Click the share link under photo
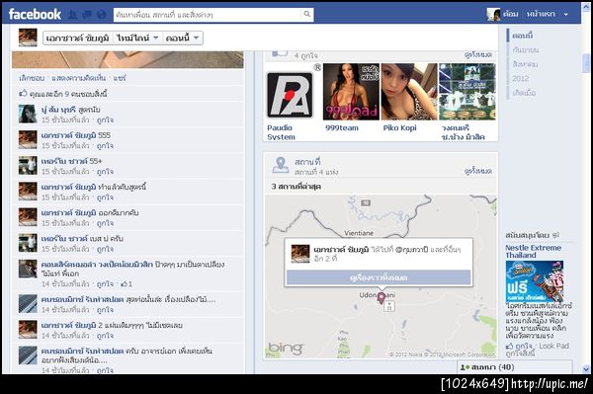Screen dimensions: 593x394 [x=120, y=78]
